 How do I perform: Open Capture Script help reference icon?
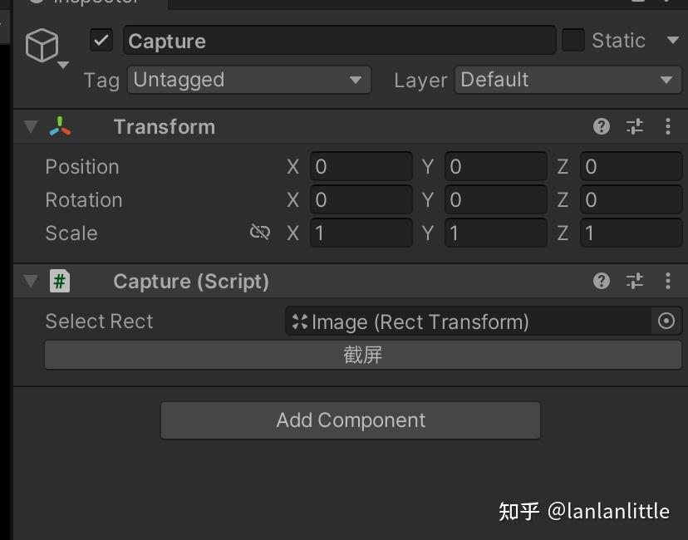pyautogui.click(x=601, y=281)
